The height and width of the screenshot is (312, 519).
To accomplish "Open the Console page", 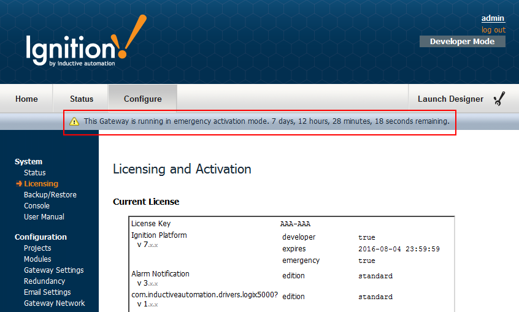I will (37, 206).
